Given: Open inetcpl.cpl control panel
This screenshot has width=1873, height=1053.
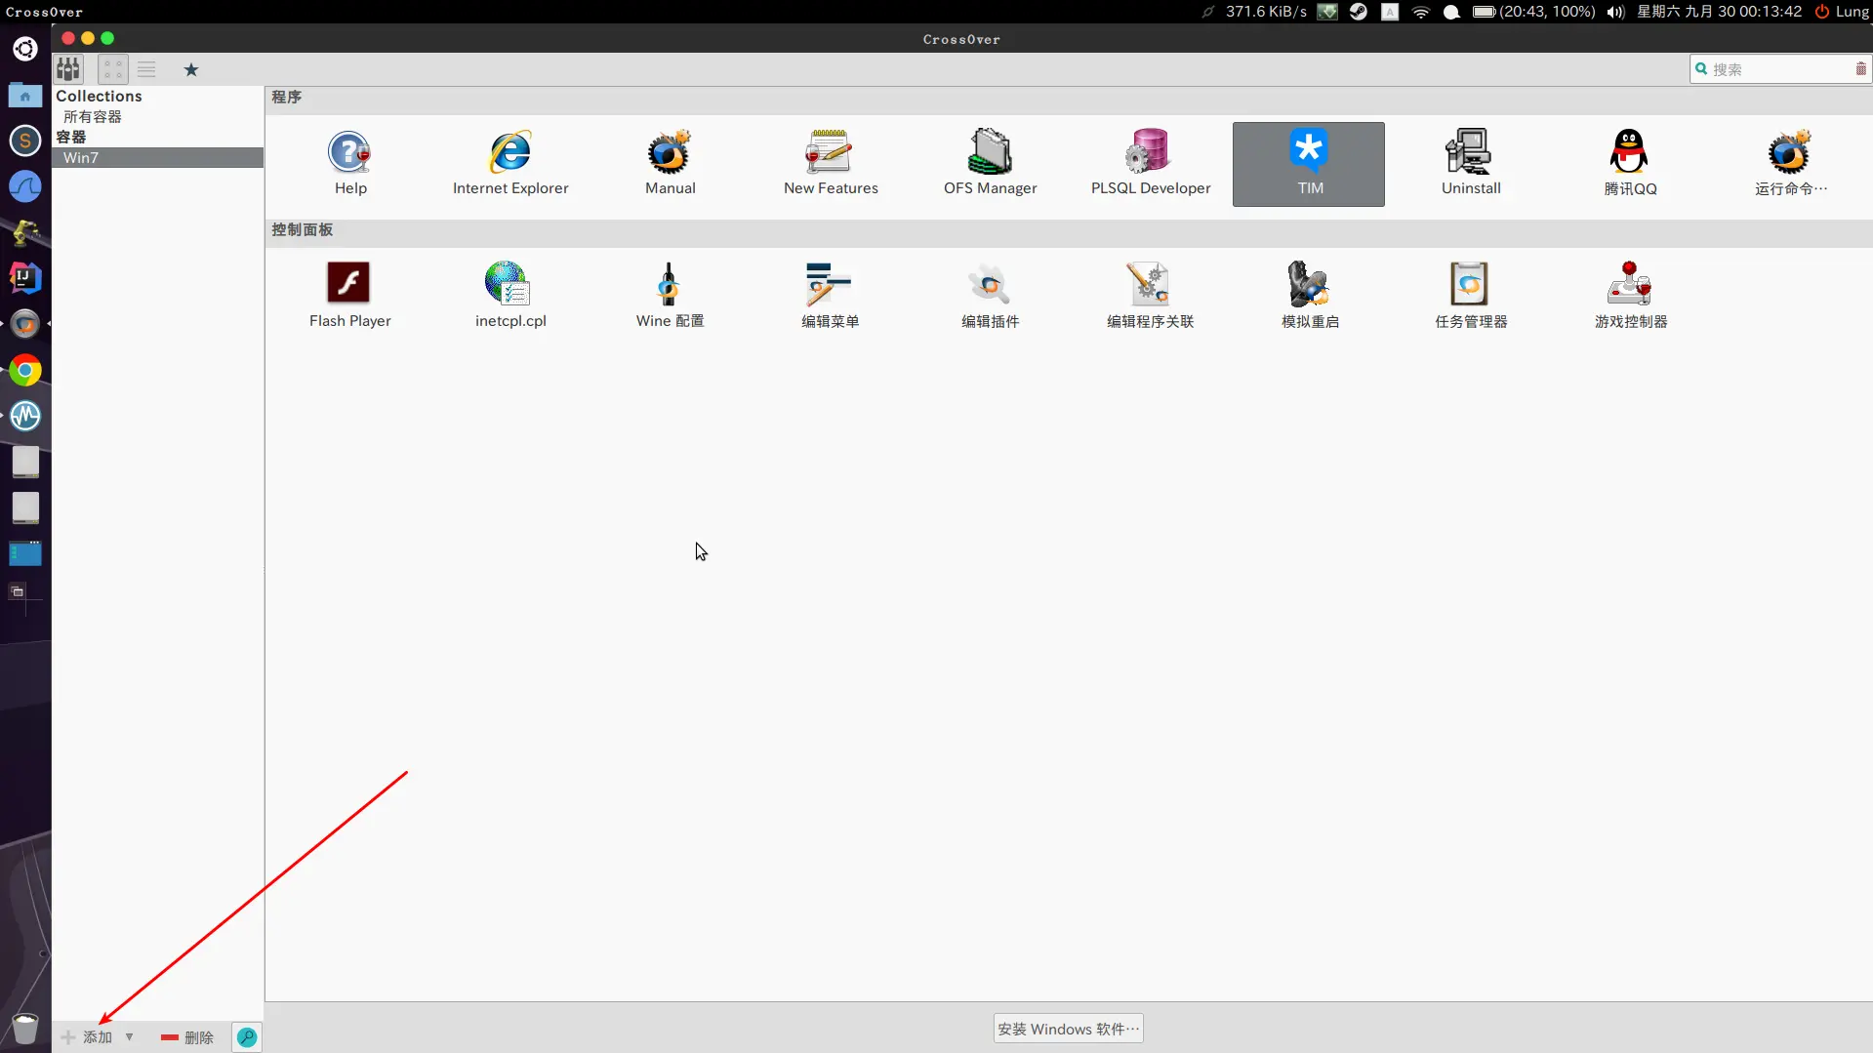Looking at the screenshot, I should click(x=509, y=296).
